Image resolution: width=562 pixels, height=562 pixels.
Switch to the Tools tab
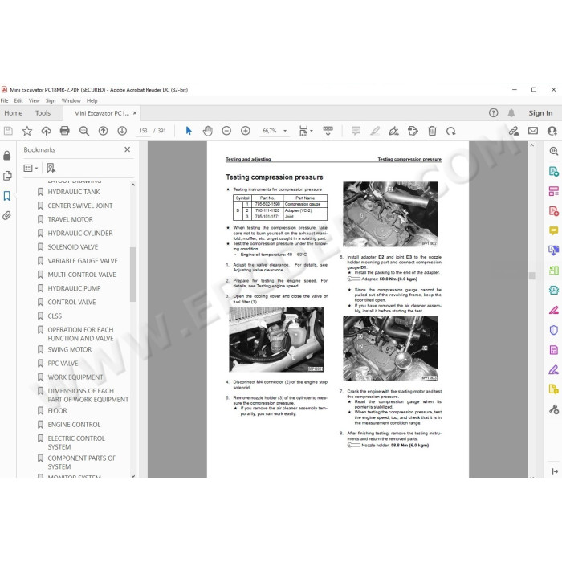tap(43, 113)
